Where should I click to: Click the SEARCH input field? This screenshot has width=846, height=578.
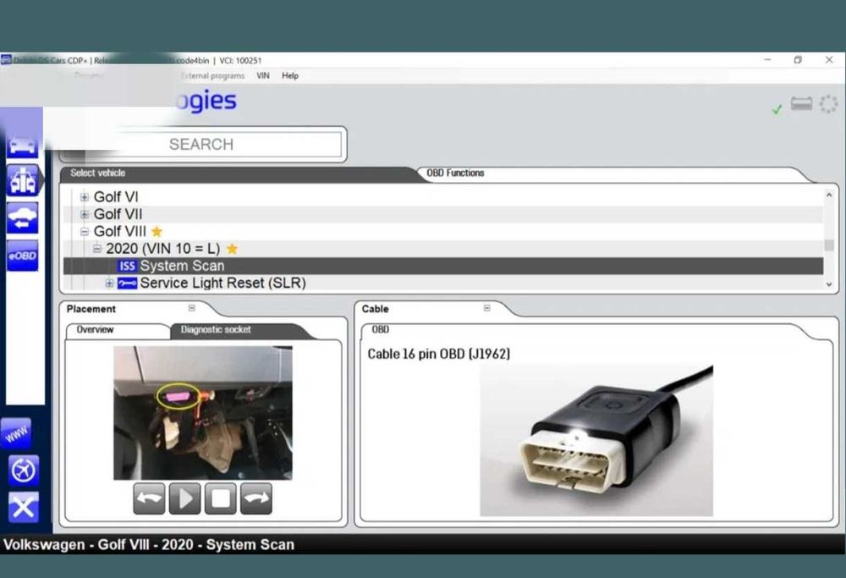tap(201, 144)
